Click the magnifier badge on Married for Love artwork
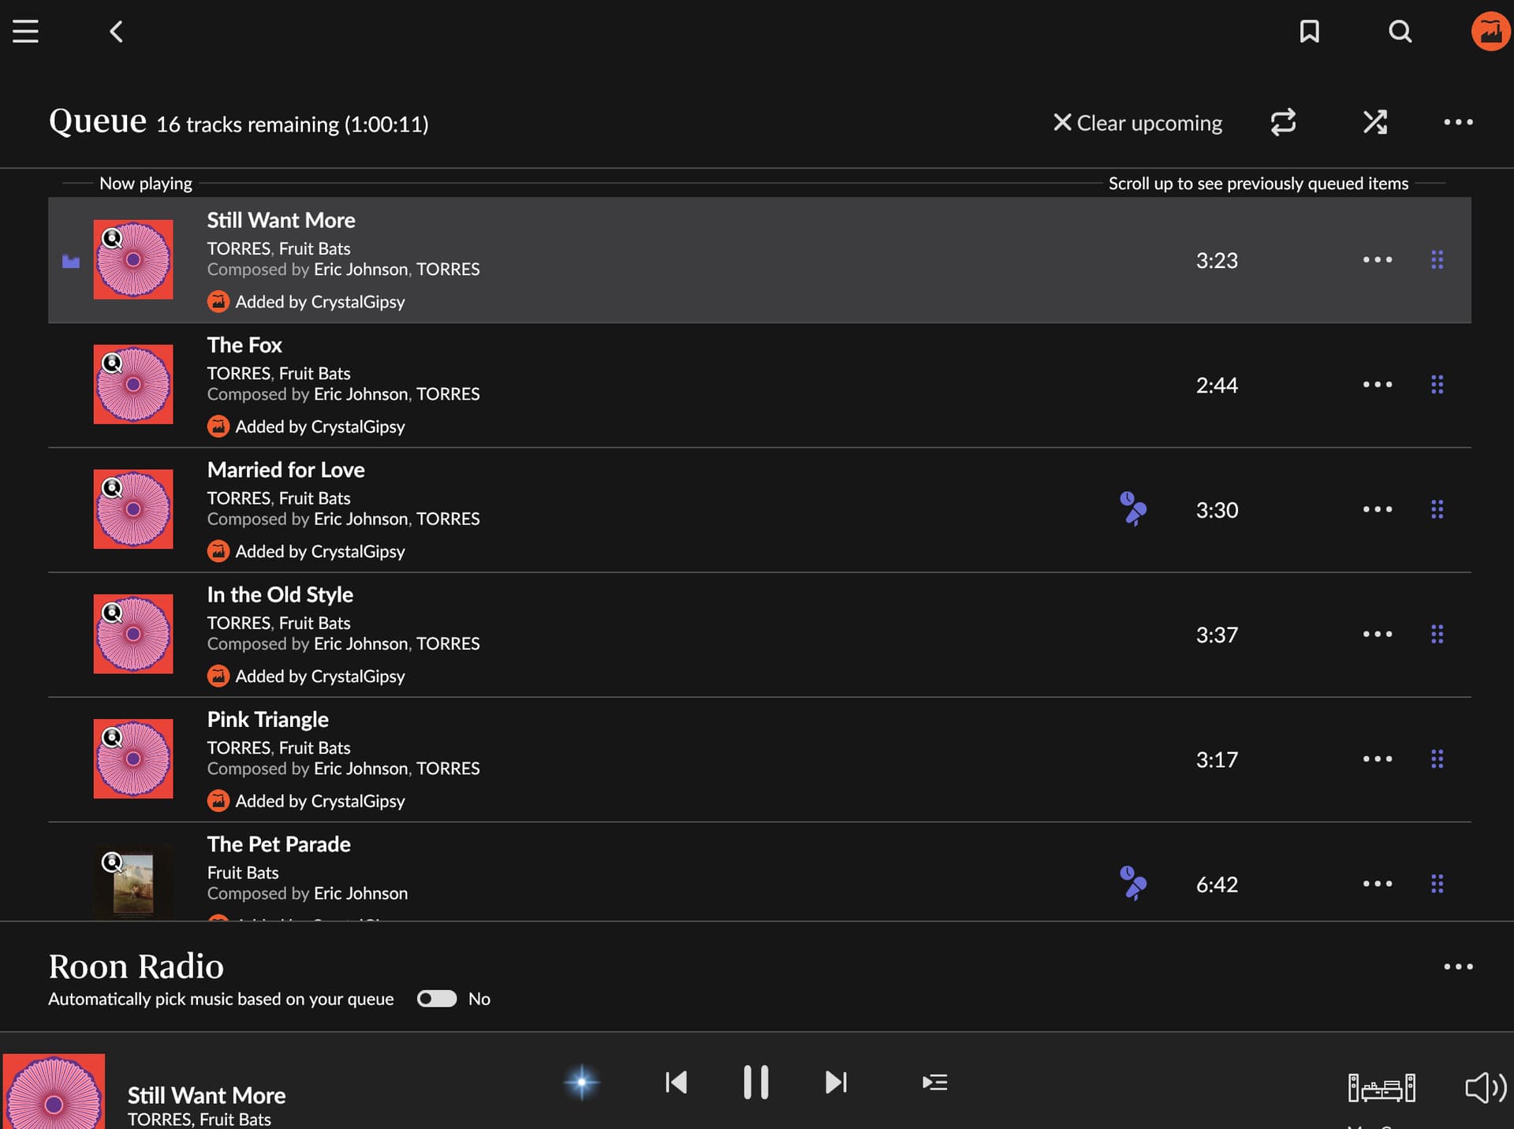Image resolution: width=1514 pixels, height=1129 pixels. click(113, 488)
